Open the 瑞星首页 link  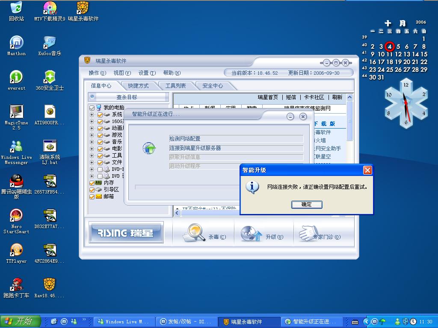point(268,97)
